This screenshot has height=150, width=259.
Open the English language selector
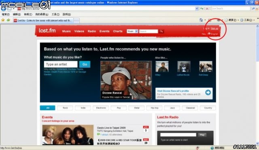click(213, 34)
